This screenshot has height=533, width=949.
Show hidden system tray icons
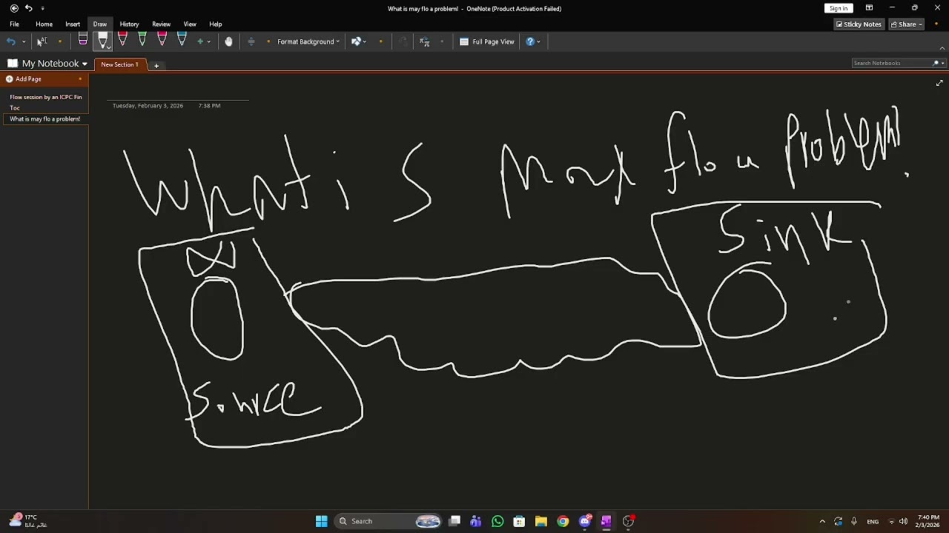tap(821, 521)
